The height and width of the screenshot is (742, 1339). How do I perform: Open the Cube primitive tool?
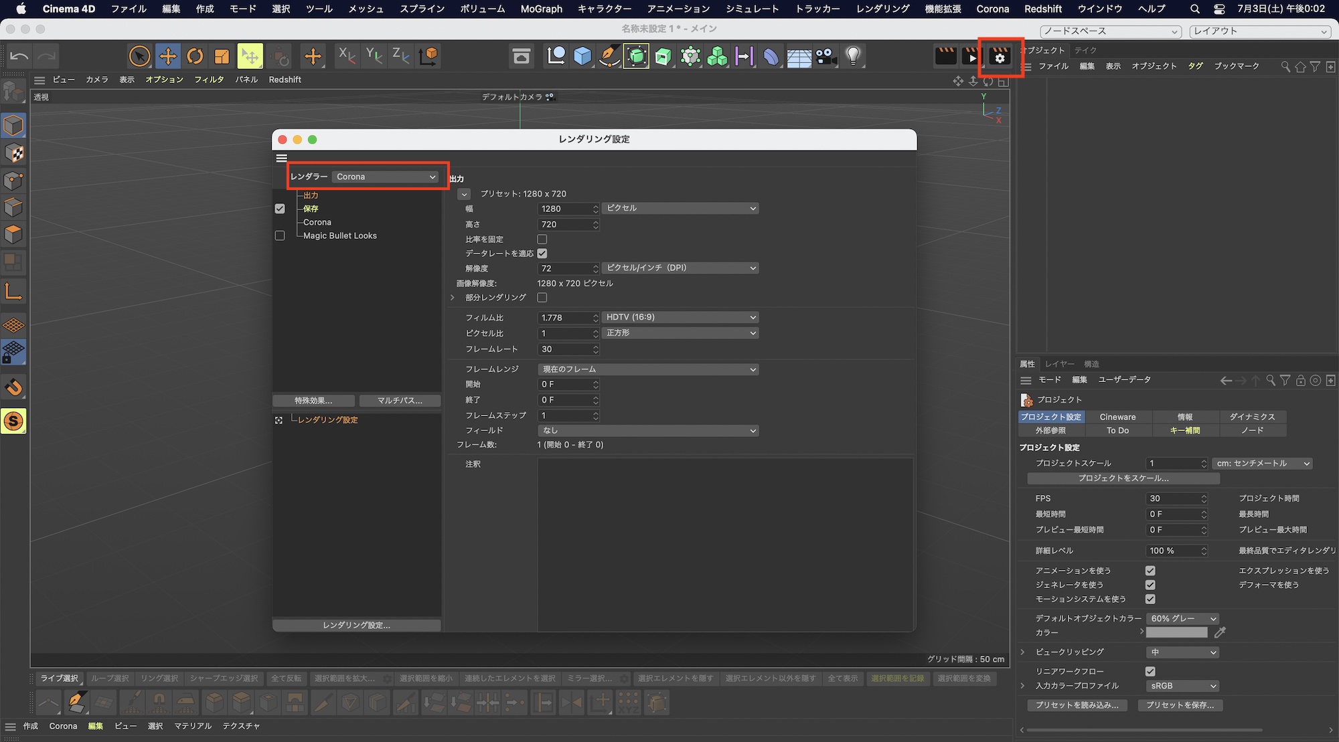coord(582,56)
